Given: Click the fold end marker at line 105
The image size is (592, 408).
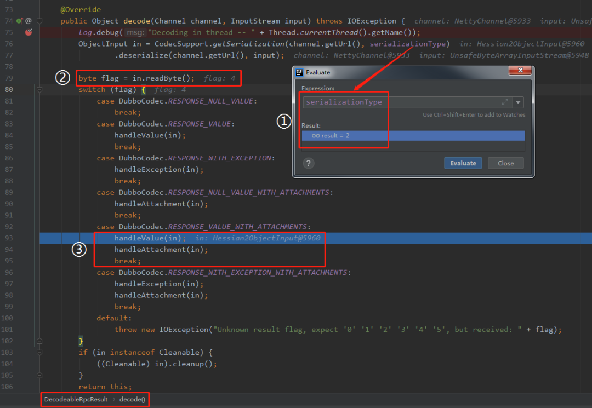Looking at the screenshot, I should tap(39, 376).
